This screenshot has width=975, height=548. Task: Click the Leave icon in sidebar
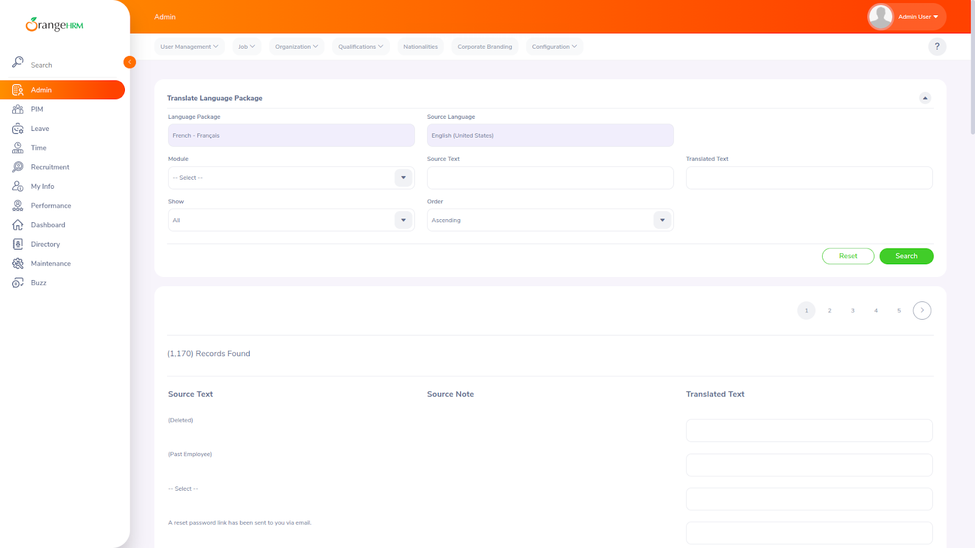point(18,128)
